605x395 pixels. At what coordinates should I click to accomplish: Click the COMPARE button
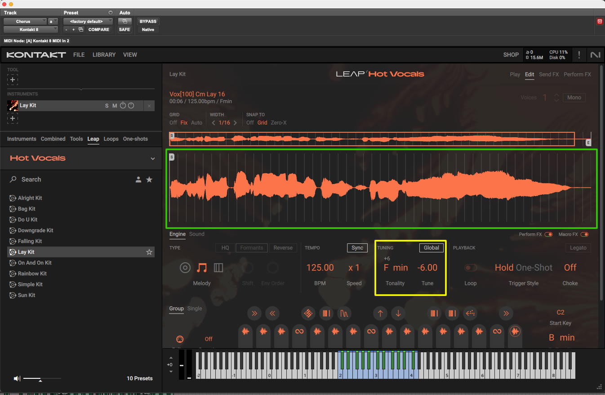pos(99,30)
